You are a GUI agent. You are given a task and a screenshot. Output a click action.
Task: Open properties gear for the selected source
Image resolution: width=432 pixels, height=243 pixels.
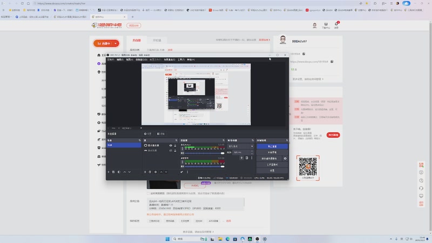click(156, 172)
